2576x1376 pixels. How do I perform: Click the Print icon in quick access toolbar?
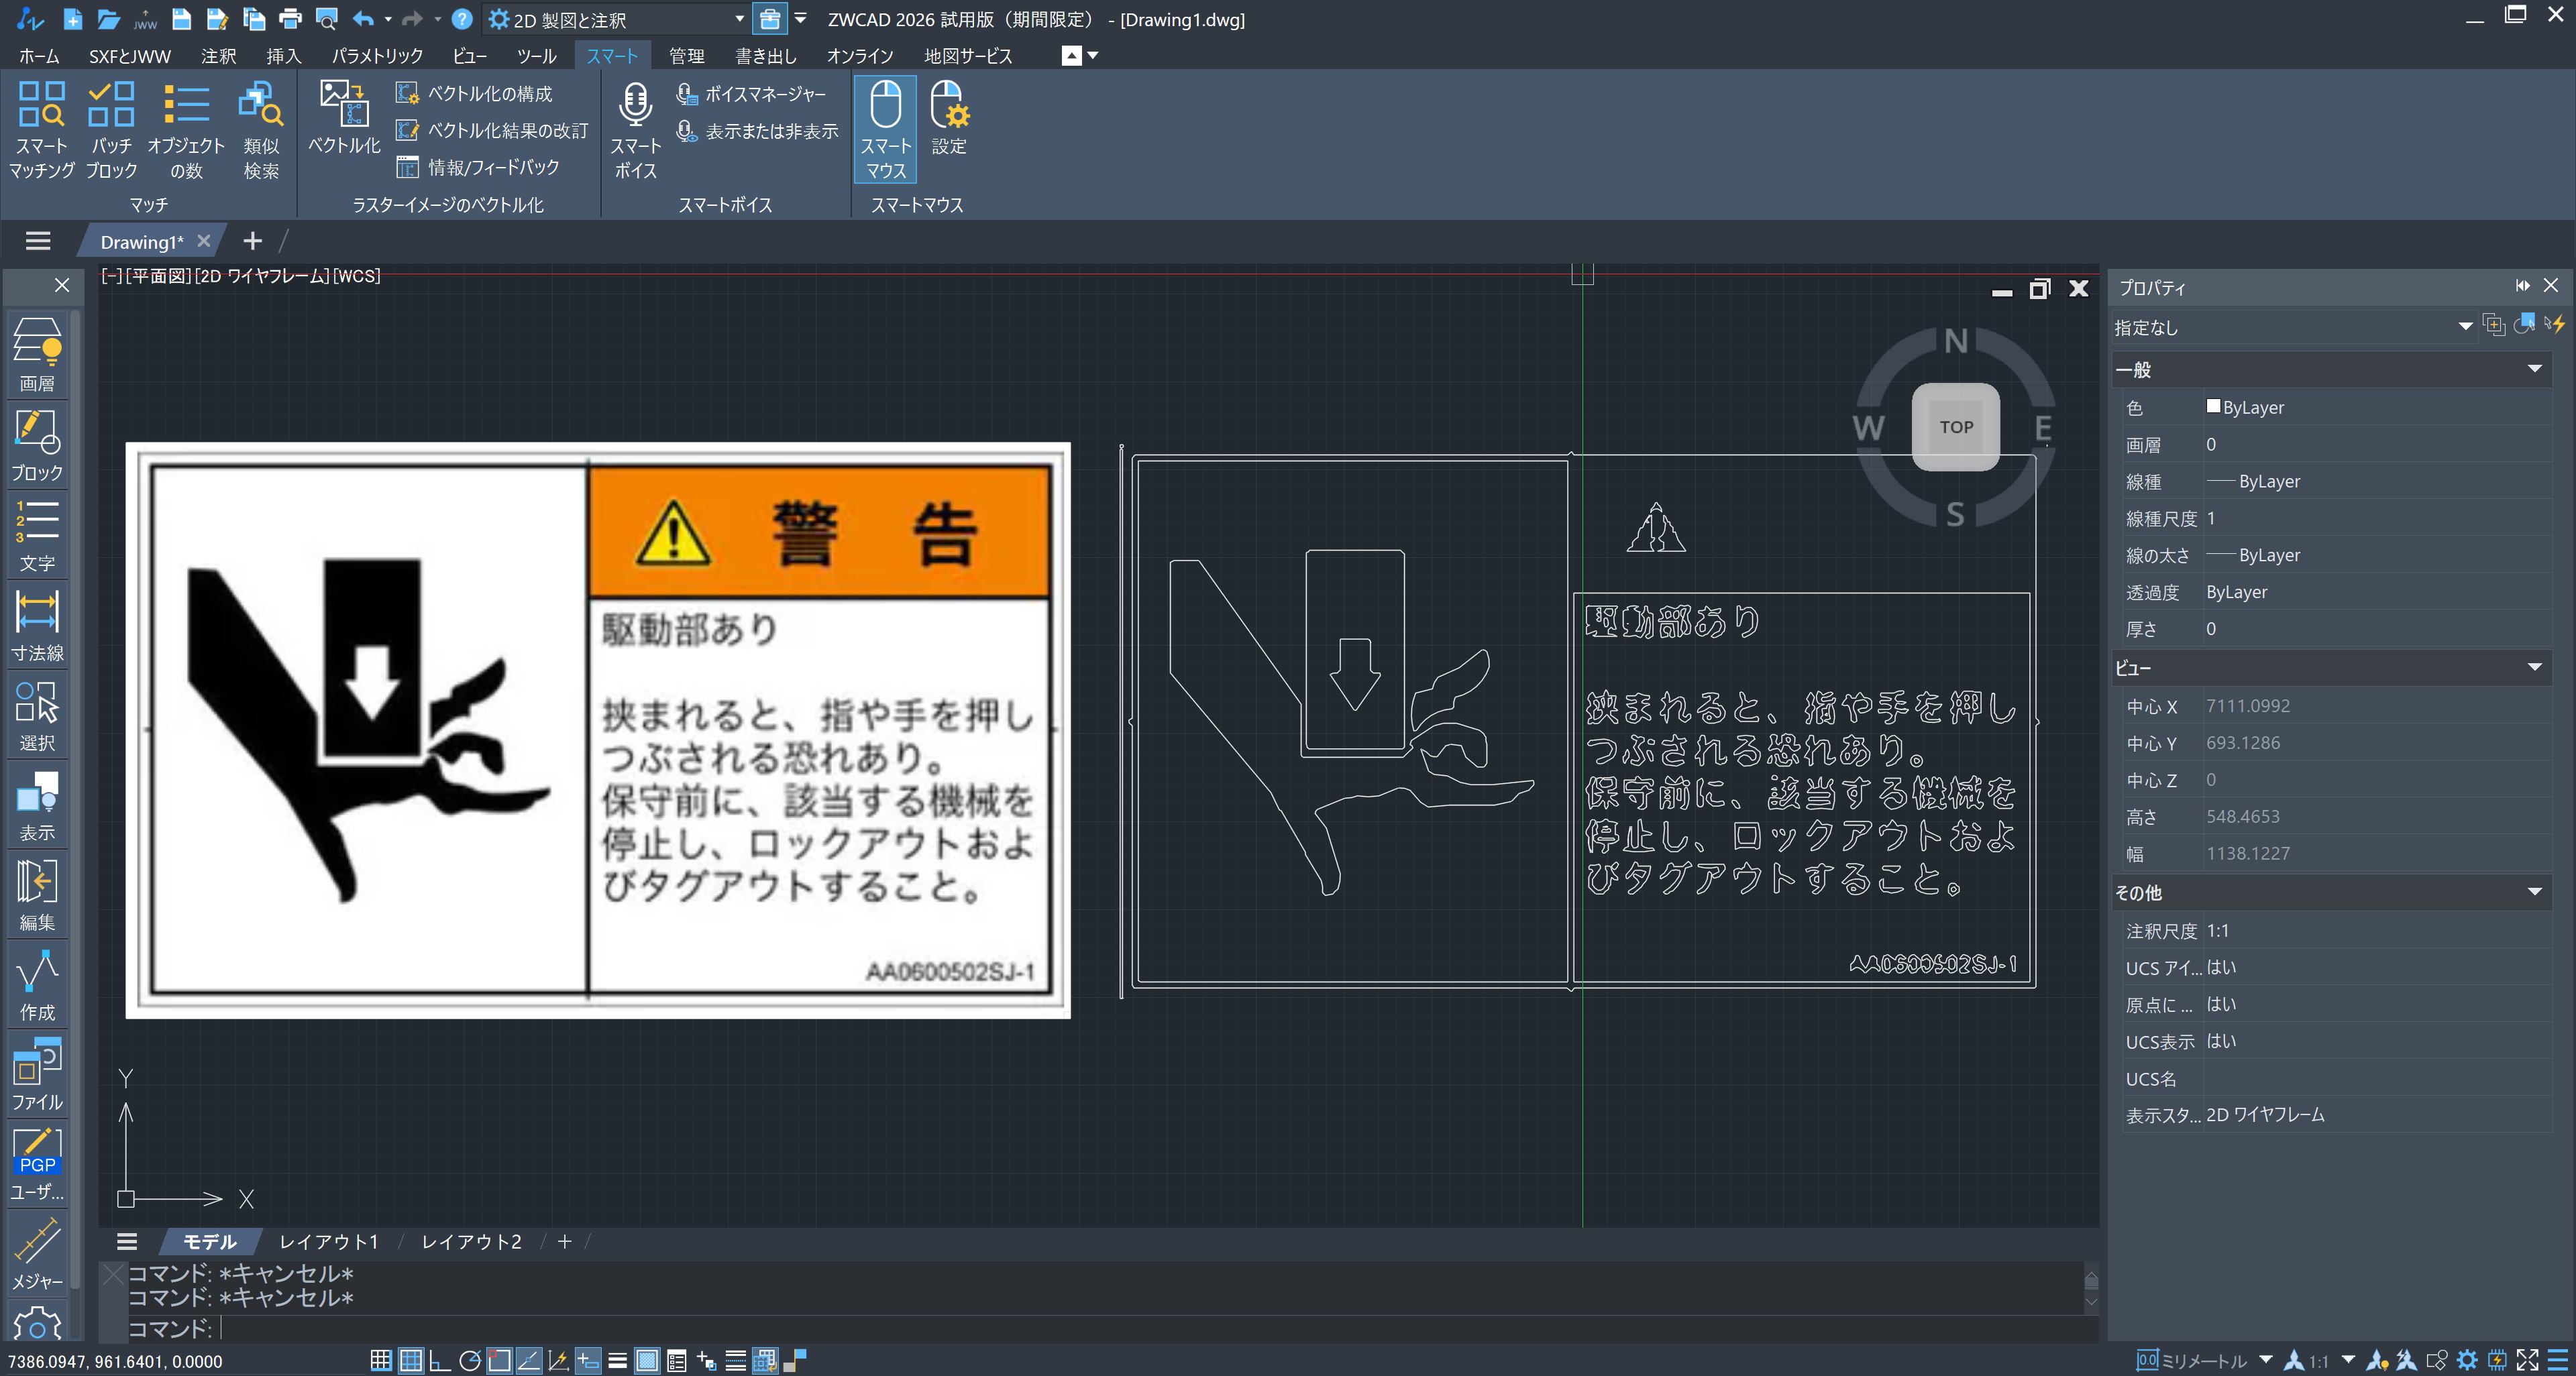click(290, 19)
